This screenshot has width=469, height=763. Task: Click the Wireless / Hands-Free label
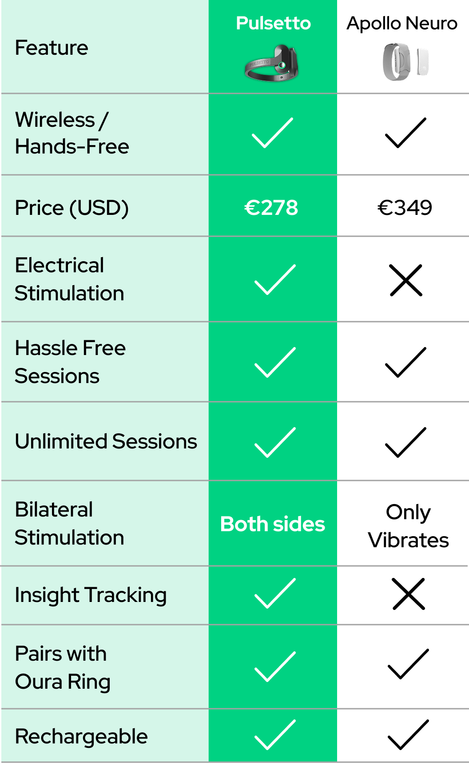tap(72, 133)
